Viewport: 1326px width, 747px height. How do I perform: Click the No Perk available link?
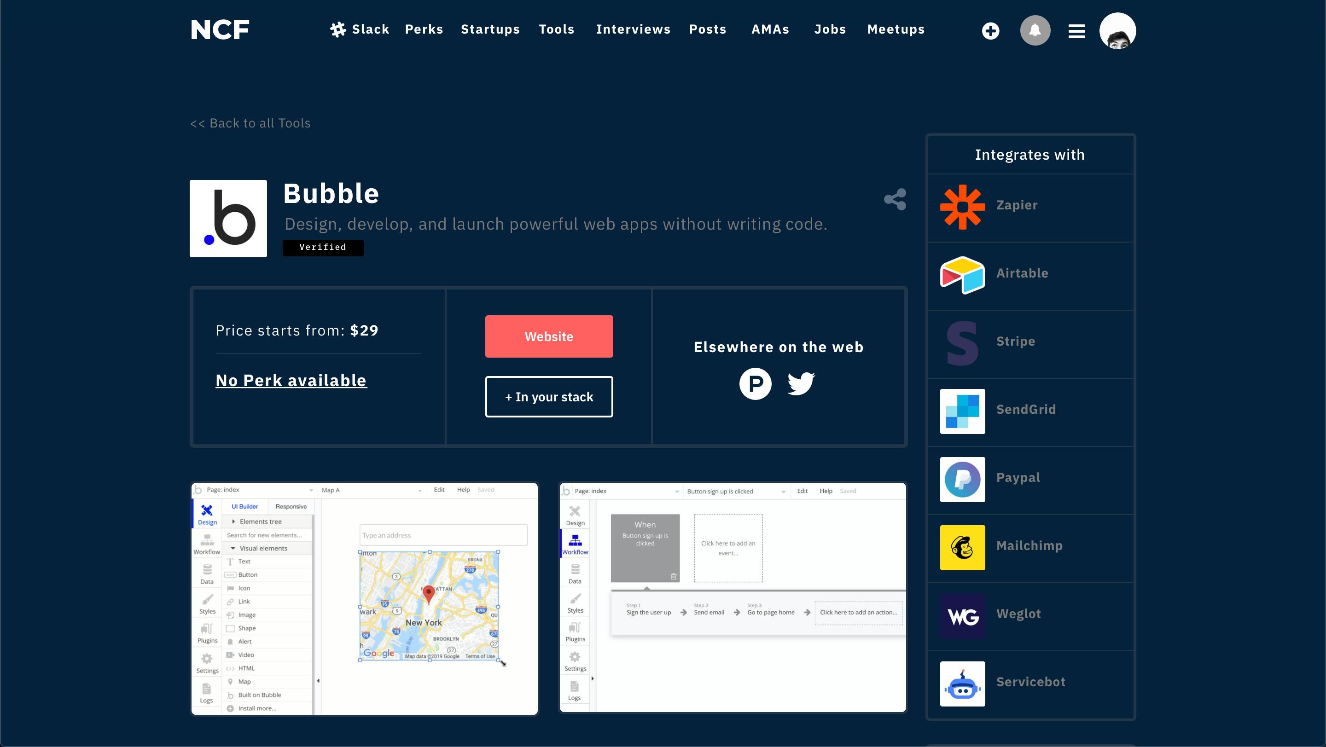pyautogui.click(x=291, y=381)
